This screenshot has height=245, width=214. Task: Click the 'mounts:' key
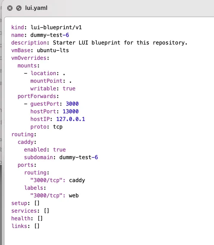click(x=28, y=66)
